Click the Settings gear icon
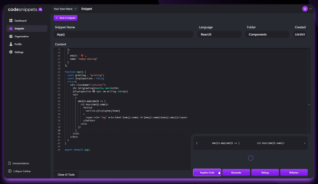Screen dimensions: 318x184 [11, 52]
